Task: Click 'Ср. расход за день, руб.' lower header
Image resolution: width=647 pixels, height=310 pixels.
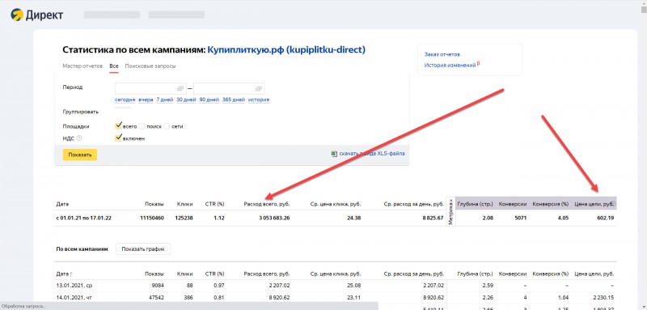Action: point(413,274)
